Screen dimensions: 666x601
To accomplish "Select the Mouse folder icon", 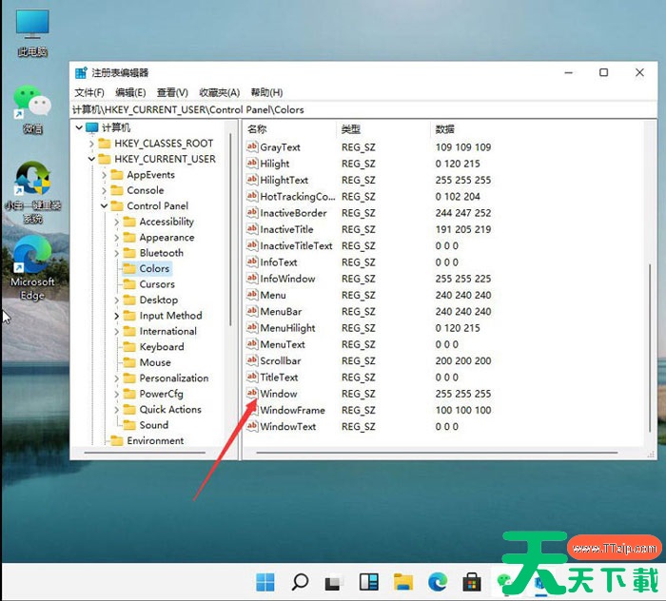I will click(129, 362).
